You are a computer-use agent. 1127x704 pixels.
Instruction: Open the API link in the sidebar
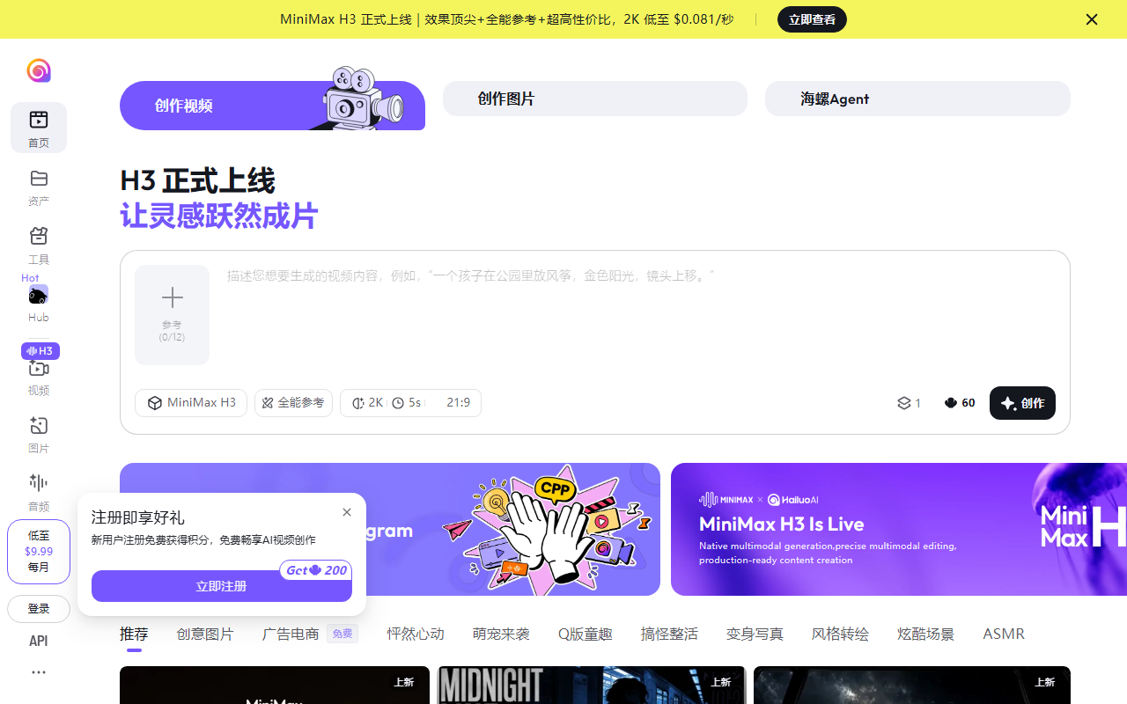coord(39,641)
